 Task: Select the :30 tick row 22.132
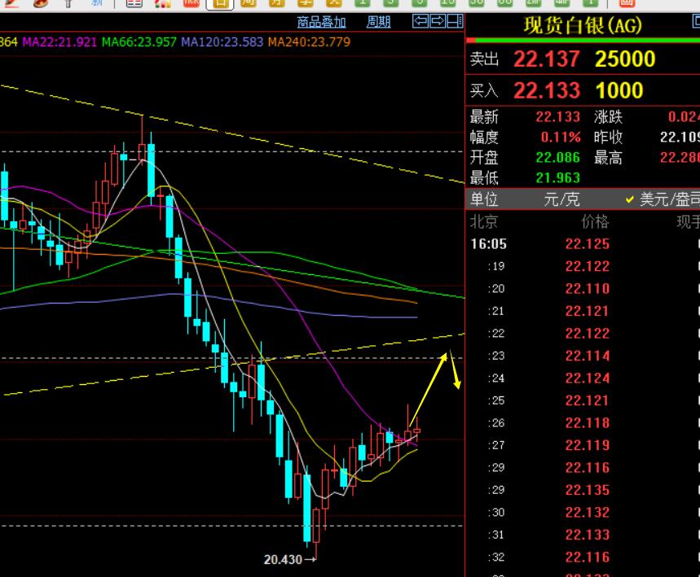(x=583, y=512)
